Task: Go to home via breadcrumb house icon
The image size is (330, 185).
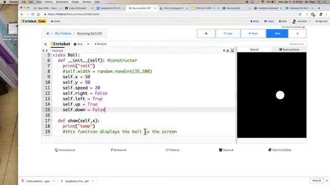Action: point(48,33)
